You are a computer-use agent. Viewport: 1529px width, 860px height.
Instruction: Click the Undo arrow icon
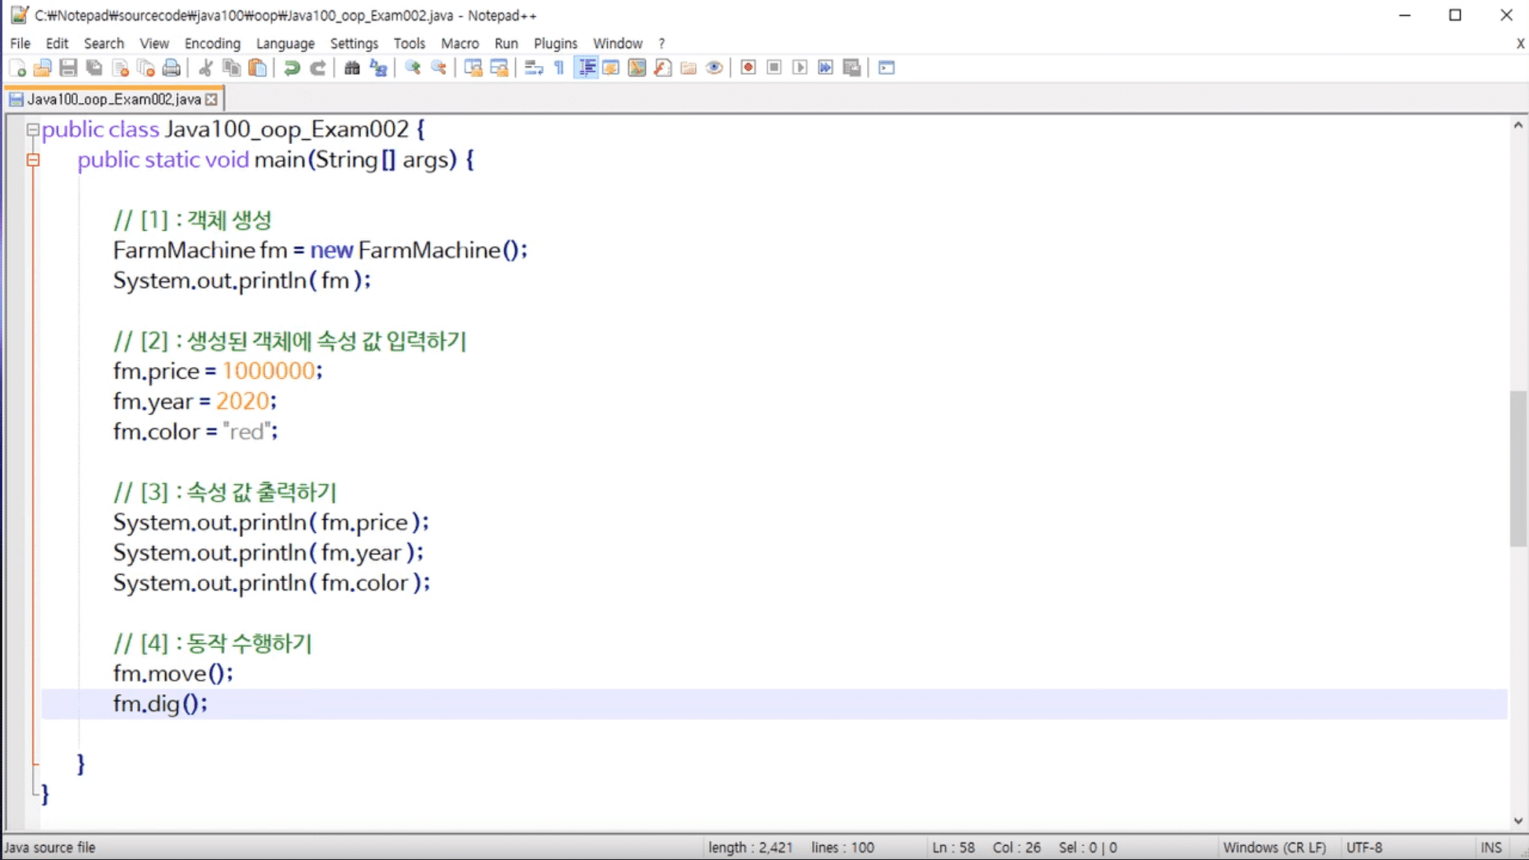(292, 68)
